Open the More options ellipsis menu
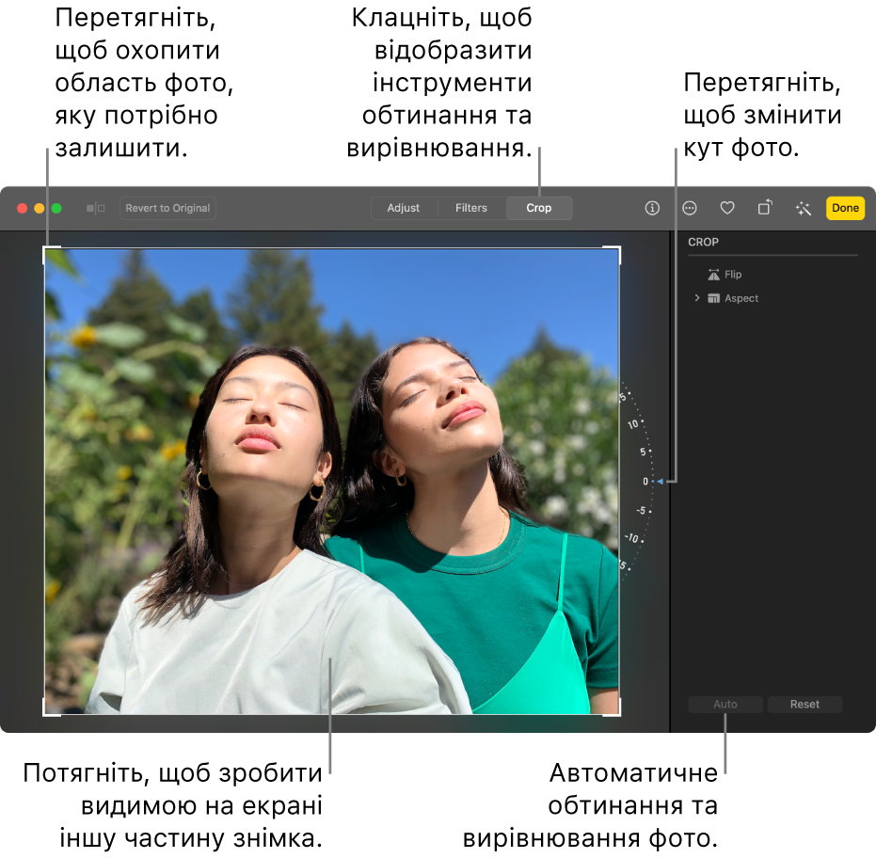This screenshot has height=858, width=876. (x=690, y=208)
